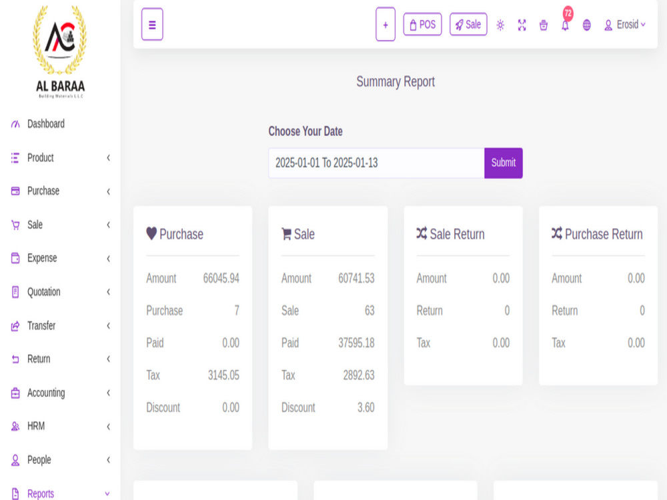Expand the Accounting chevron

coord(109,393)
